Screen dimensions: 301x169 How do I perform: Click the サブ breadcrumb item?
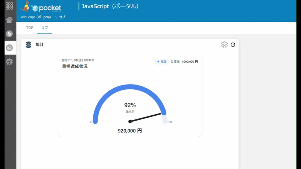coord(62,17)
